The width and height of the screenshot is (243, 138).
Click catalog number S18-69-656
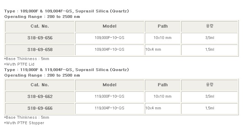[x=40, y=38]
